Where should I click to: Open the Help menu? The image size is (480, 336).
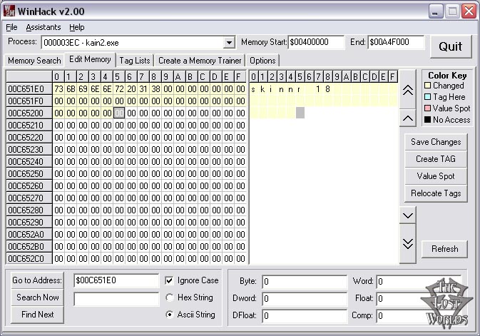(x=76, y=27)
